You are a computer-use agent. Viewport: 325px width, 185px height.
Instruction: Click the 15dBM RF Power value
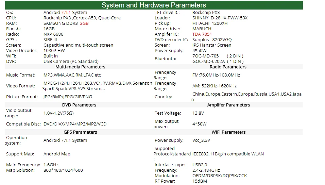[200, 181]
